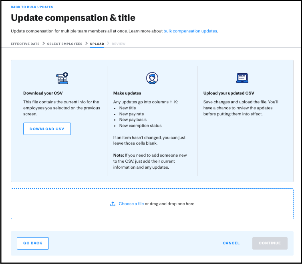
Task: Click the Update compensation & title heading
Action: point(73,18)
